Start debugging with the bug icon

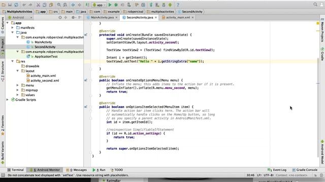tap(116, 5)
